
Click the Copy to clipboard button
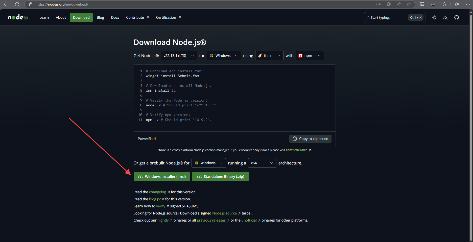[310, 139]
